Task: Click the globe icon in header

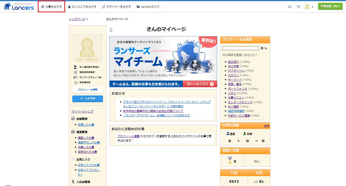Action: (298, 7)
